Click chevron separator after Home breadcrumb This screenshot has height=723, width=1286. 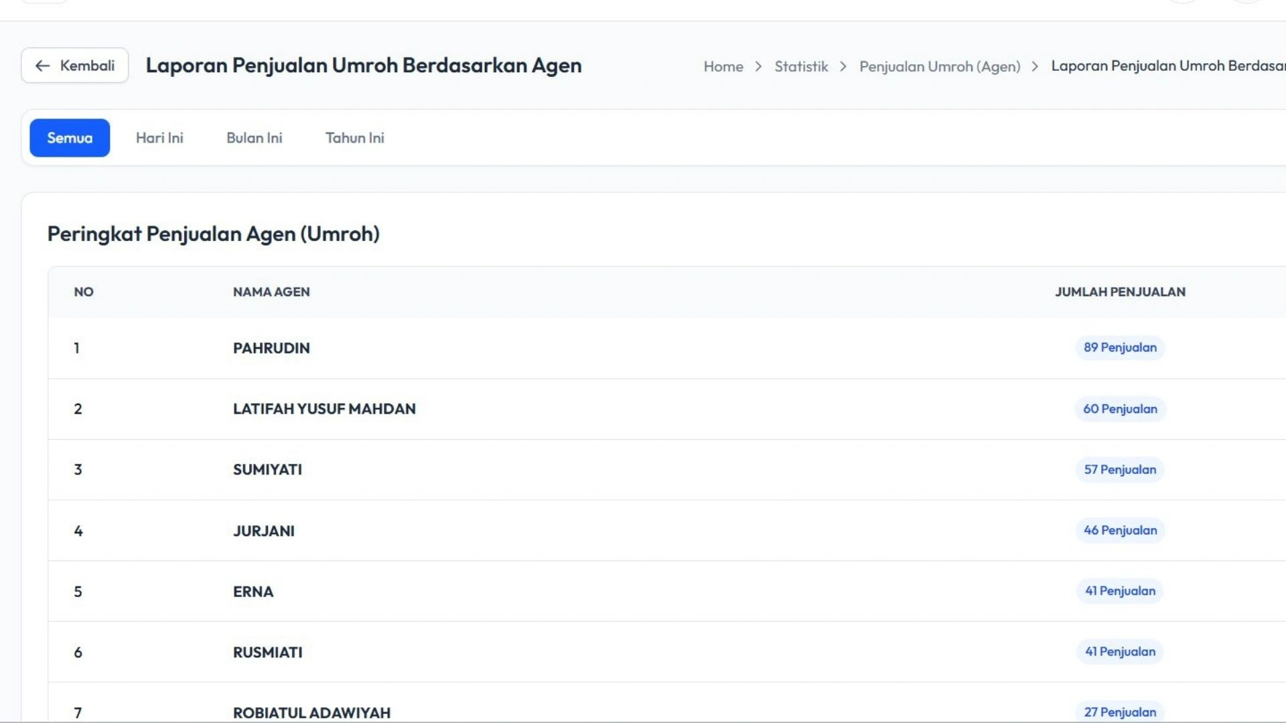pos(758,66)
